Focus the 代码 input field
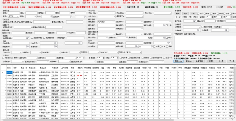The height and width of the screenshot is (121, 236). (31, 13)
